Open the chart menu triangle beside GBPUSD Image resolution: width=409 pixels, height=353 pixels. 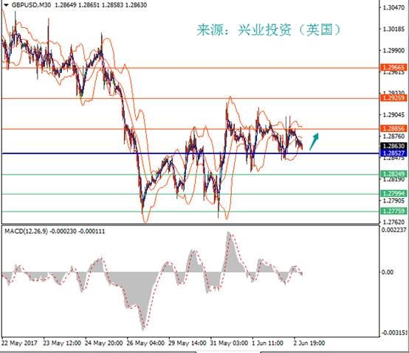click(x=6, y=5)
